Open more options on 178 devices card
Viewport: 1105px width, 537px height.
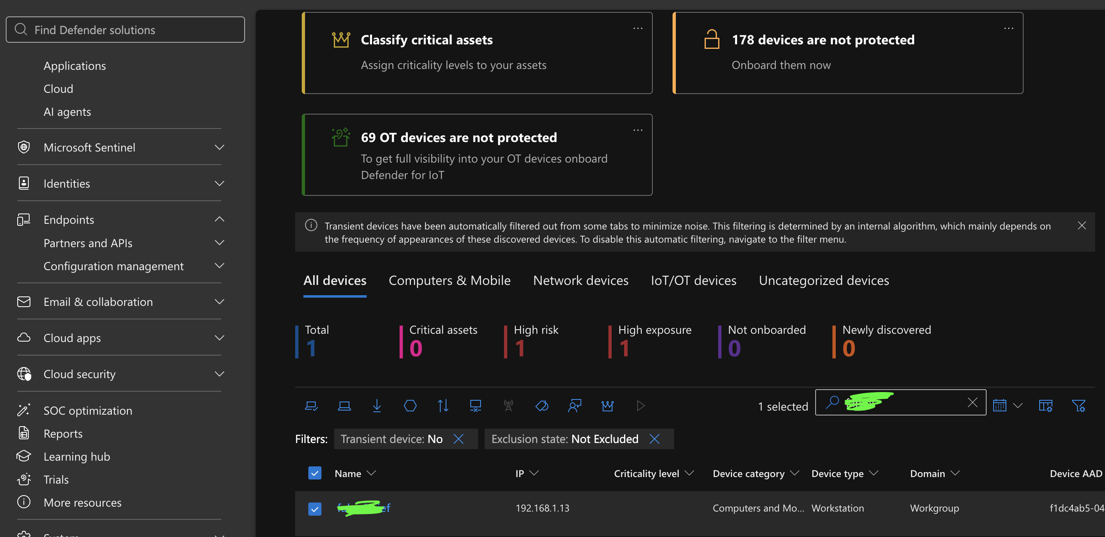coord(1008,28)
